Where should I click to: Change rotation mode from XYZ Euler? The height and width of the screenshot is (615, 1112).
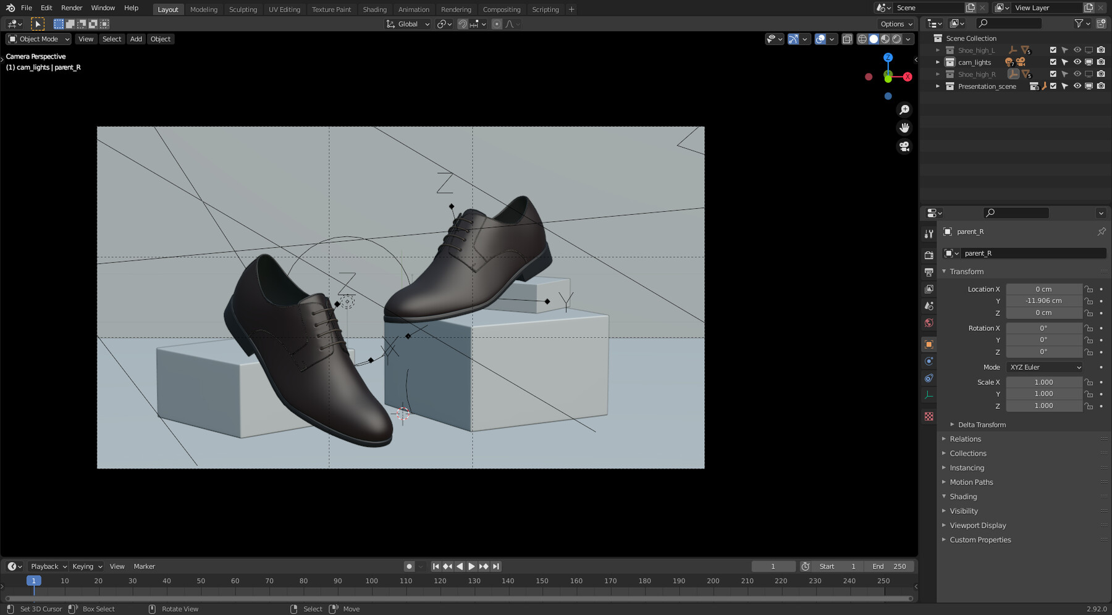point(1044,367)
